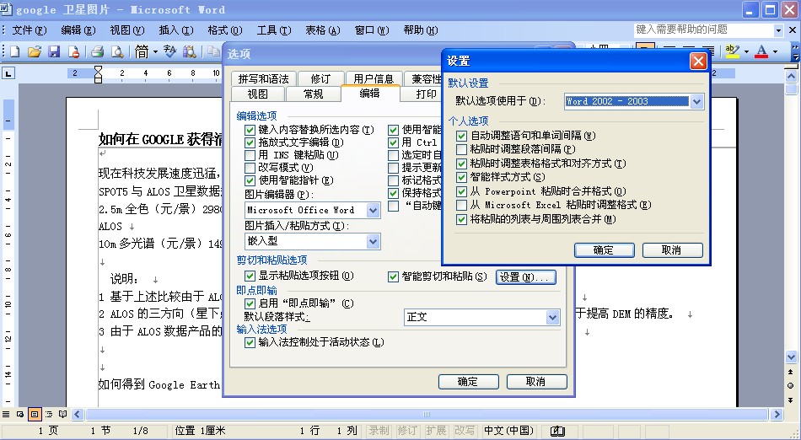
Task: Enable 改写模式 checkbox
Action: point(250,168)
